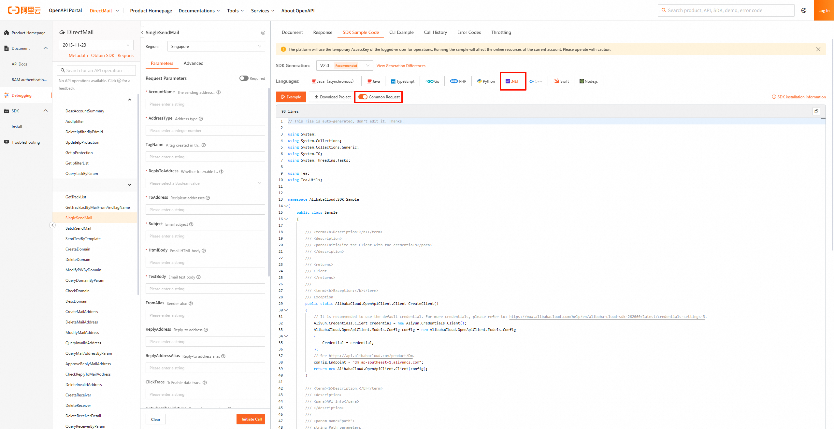This screenshot has width=834, height=429.
Task: Click the AccountName help question icon
Action: tap(219, 93)
